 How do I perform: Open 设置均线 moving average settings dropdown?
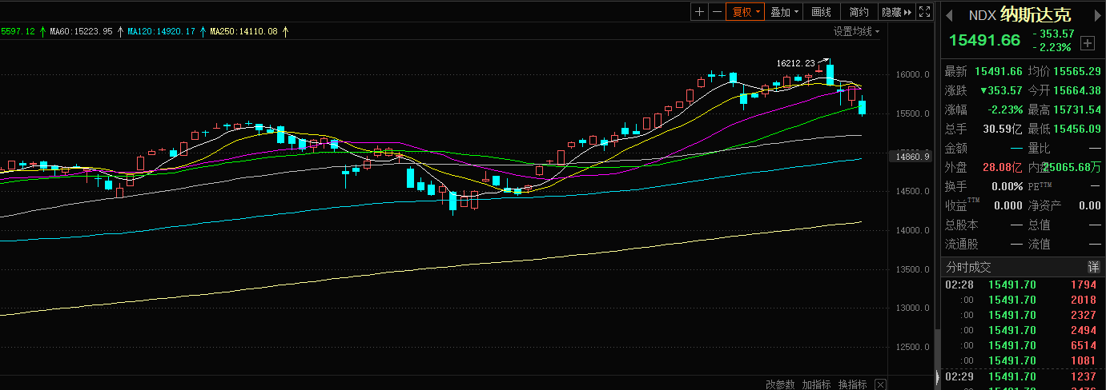856,31
